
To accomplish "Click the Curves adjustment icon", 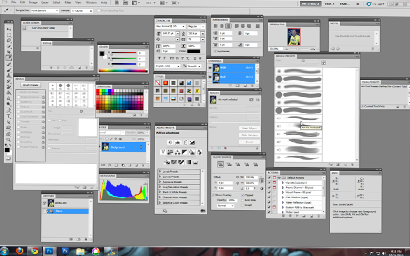I will (185, 142).
